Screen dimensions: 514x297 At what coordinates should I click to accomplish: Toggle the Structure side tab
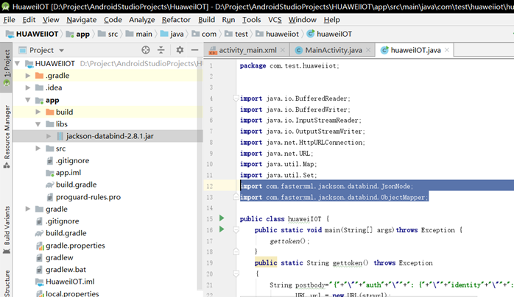tap(6, 283)
